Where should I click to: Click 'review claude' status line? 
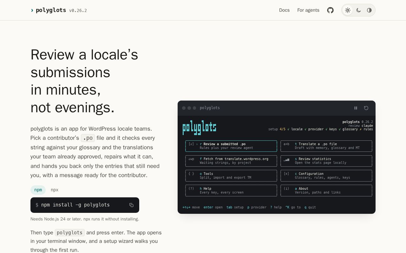coord(361,126)
